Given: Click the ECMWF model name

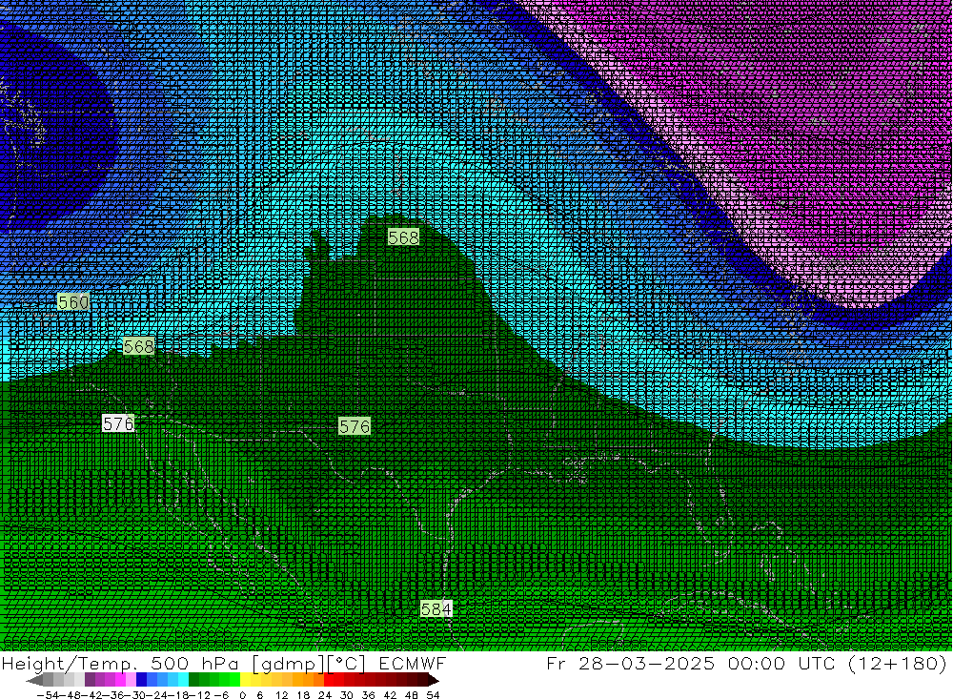Looking at the screenshot, I should [413, 664].
